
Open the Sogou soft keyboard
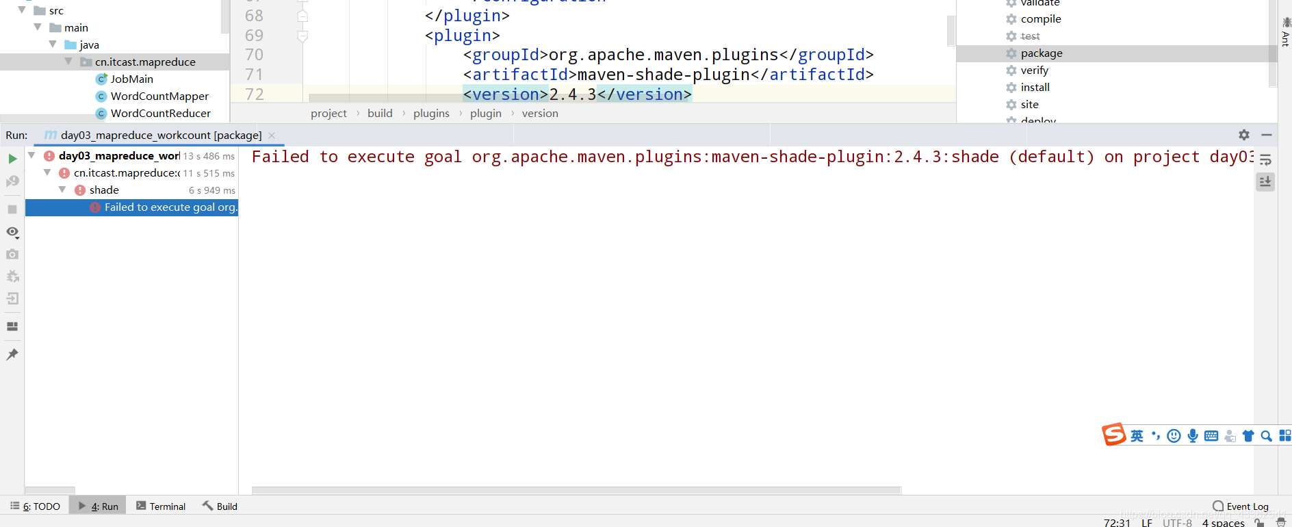[x=1211, y=436]
